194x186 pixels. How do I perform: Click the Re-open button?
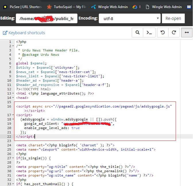(x=173, y=19)
